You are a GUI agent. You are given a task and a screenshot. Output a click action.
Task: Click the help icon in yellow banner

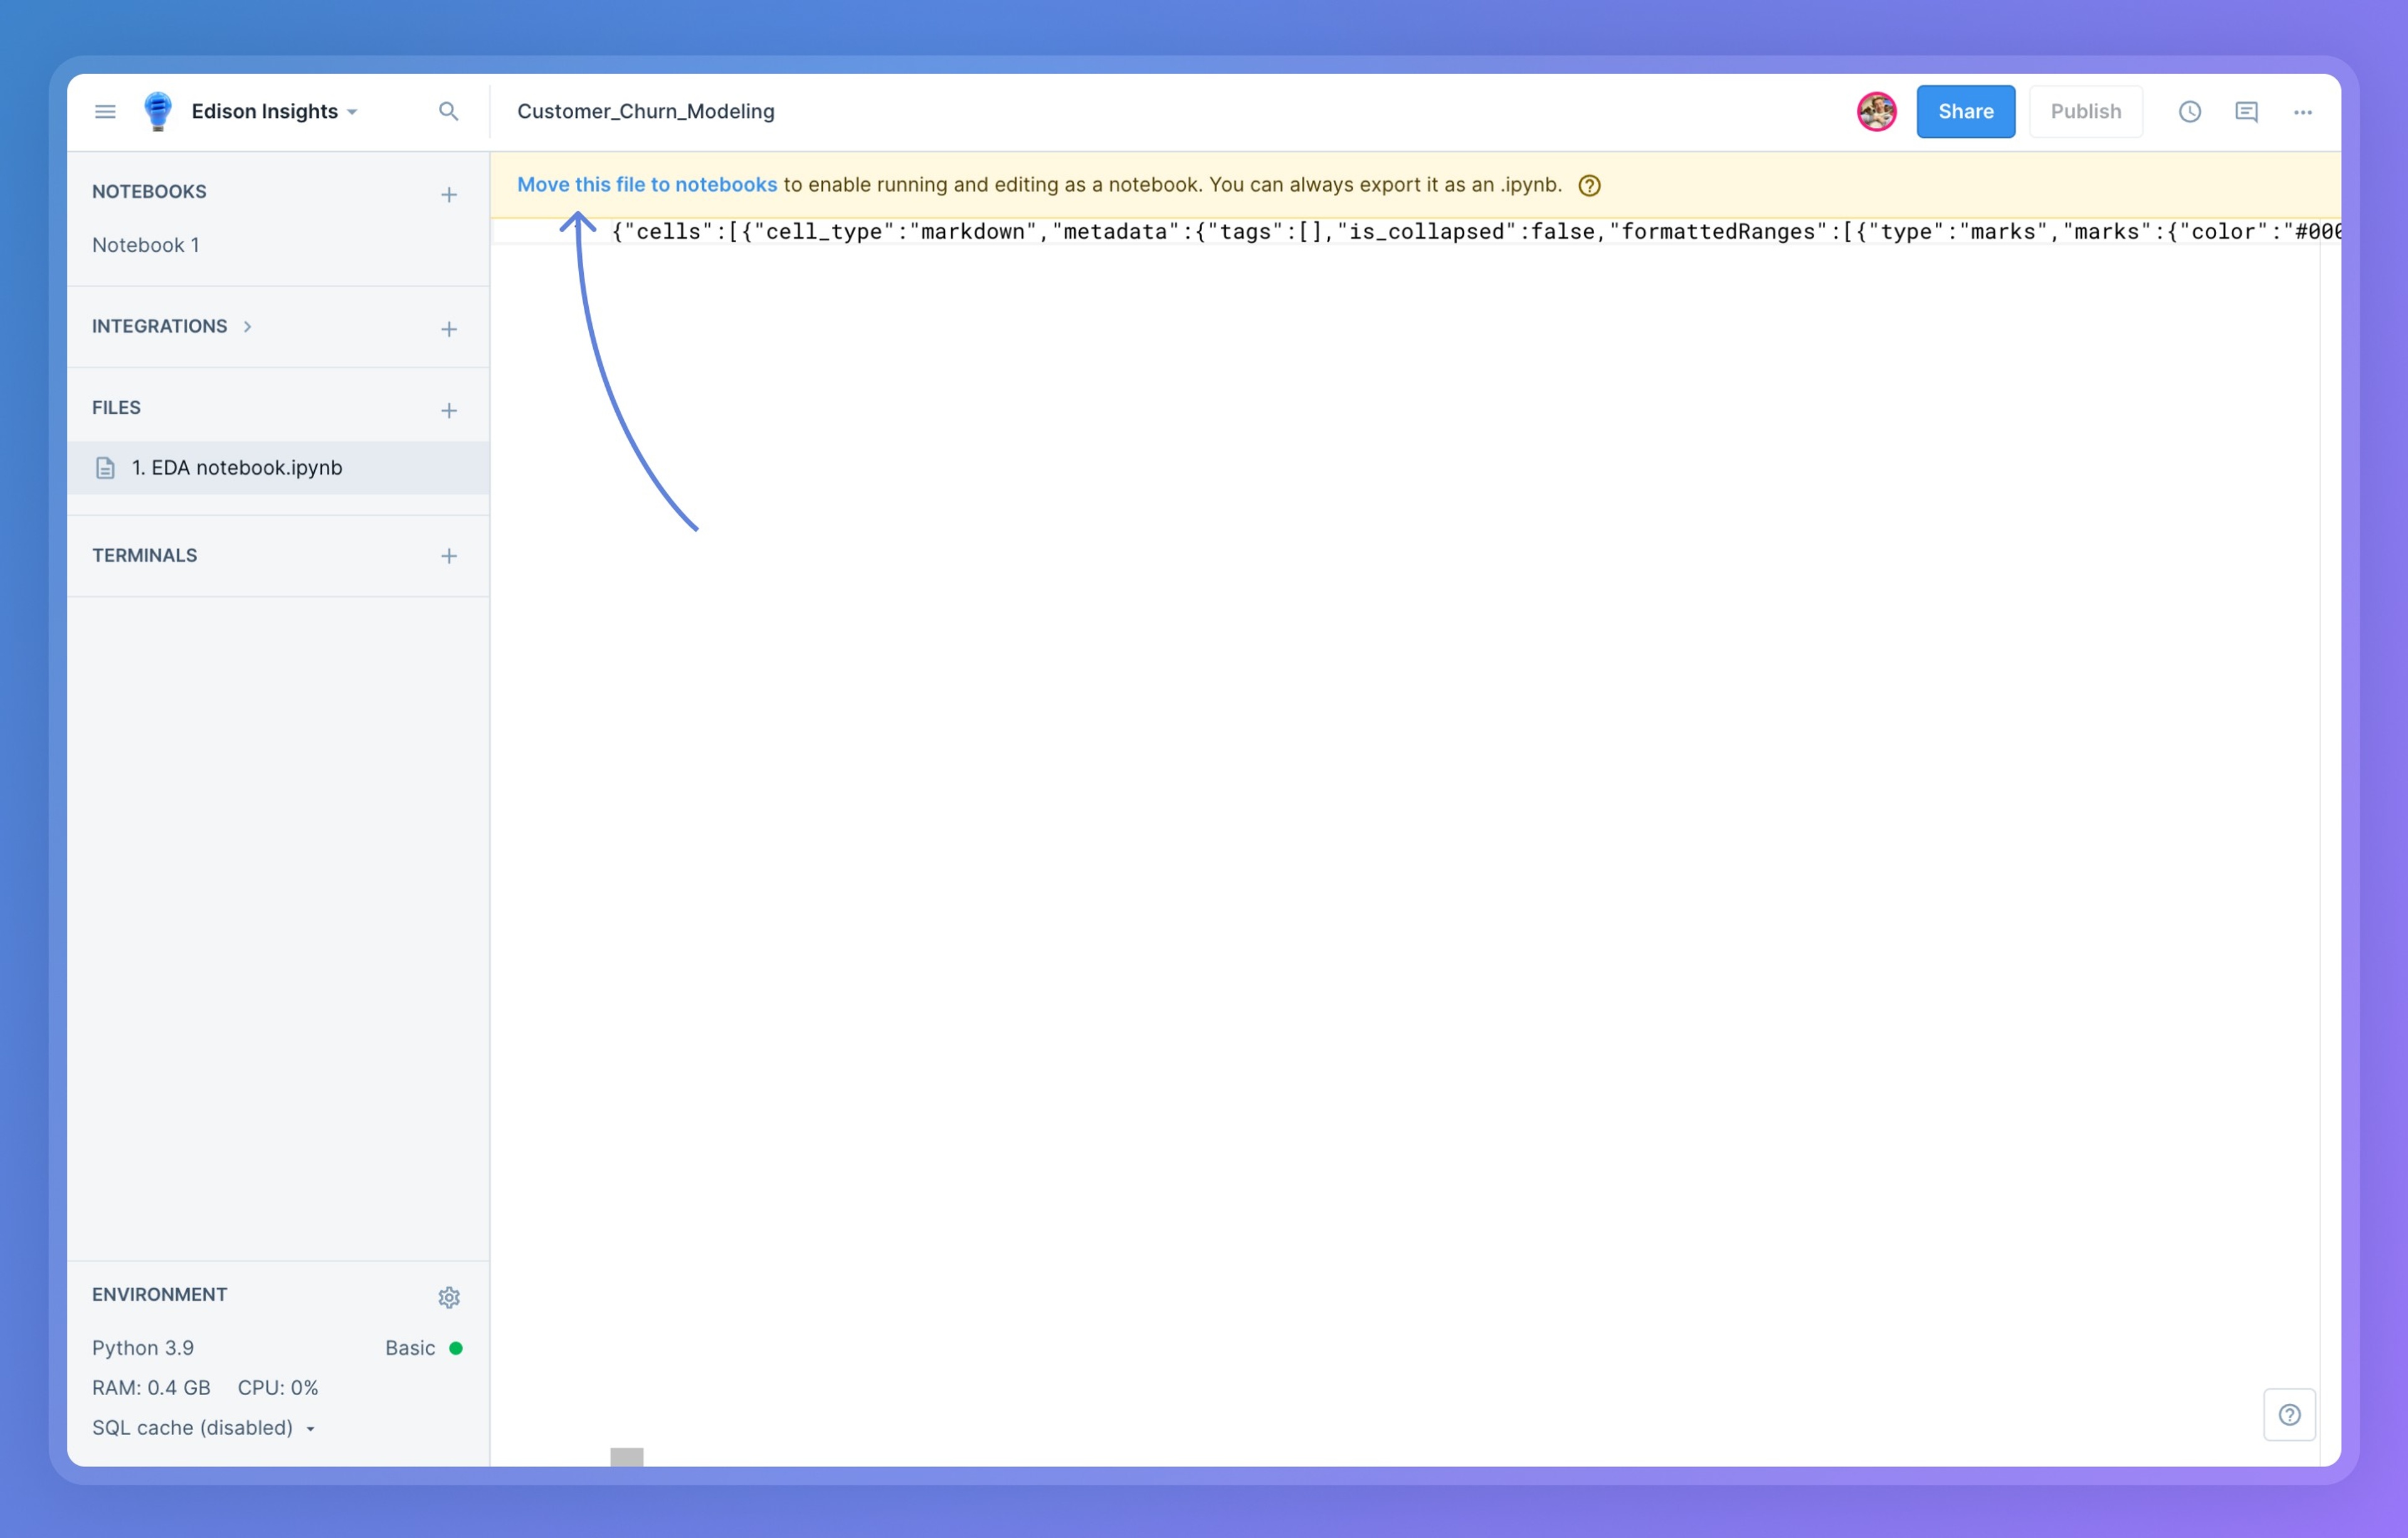(1588, 185)
